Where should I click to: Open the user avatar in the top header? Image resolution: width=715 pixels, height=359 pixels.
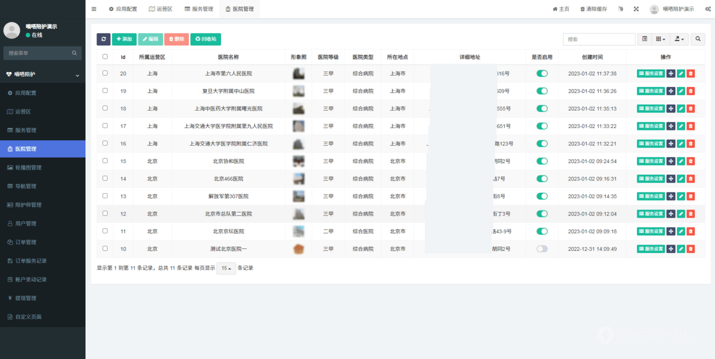click(x=654, y=9)
